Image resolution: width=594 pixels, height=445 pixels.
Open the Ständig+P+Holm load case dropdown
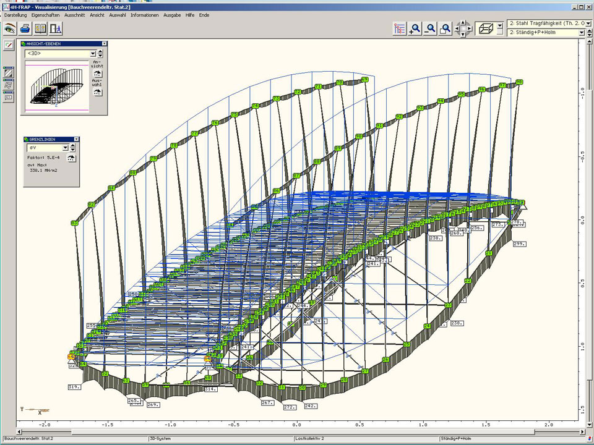(x=581, y=33)
